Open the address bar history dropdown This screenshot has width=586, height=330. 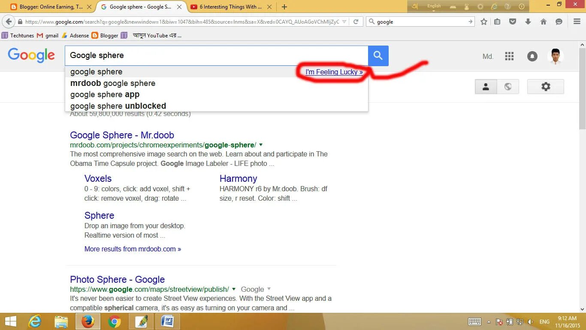[344, 21]
